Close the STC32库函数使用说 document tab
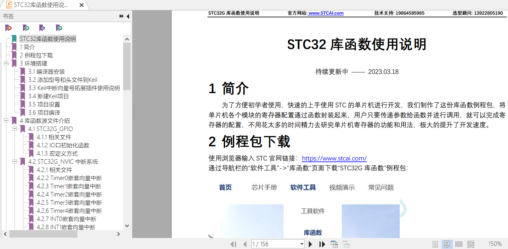The image size is (508, 249). (82, 5)
